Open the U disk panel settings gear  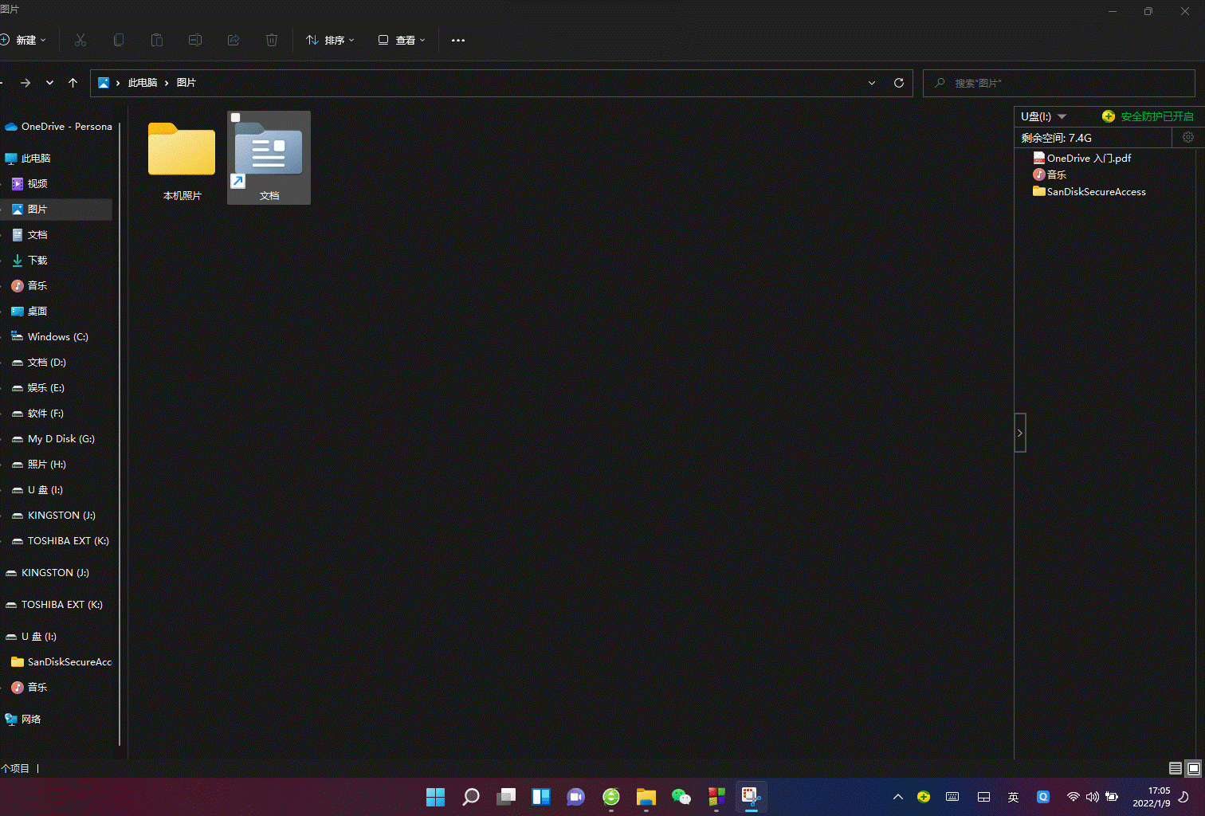coord(1187,137)
